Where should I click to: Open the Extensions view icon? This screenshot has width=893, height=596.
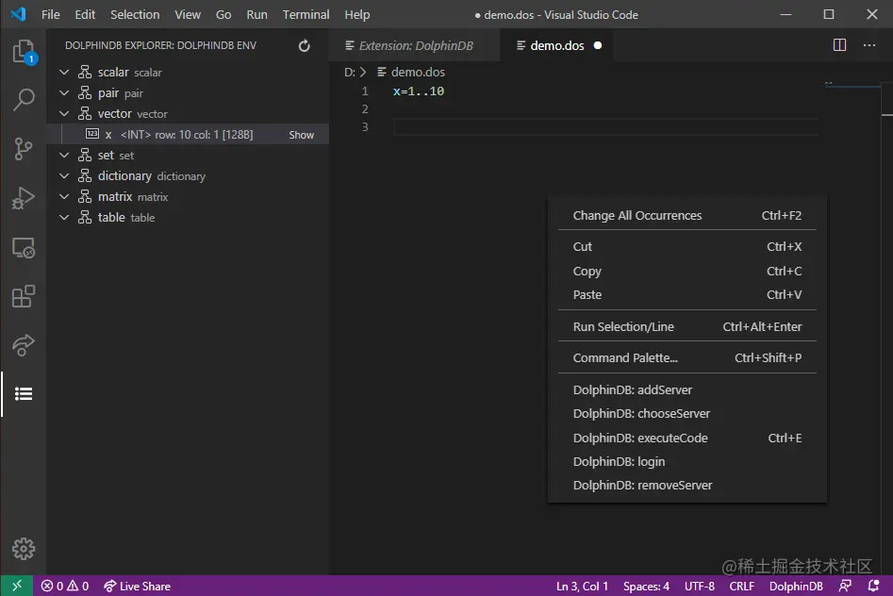tap(24, 296)
